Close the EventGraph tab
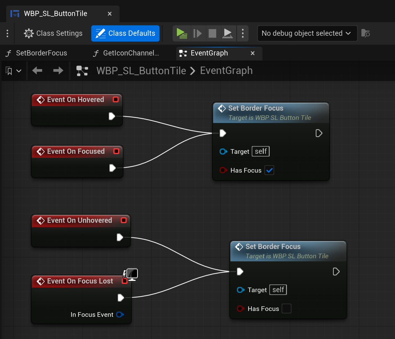The width and height of the screenshot is (395, 339). click(x=253, y=53)
